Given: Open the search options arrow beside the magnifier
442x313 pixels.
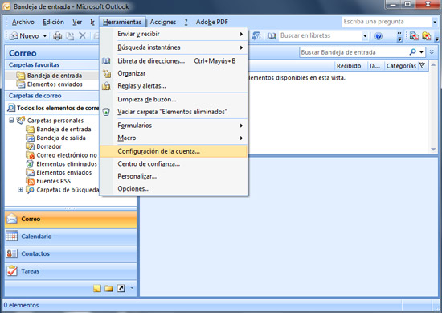Looking at the screenshot, I should point(421,52).
